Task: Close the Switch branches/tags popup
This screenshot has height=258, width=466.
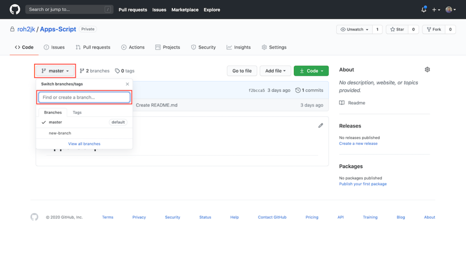Action: click(127, 84)
